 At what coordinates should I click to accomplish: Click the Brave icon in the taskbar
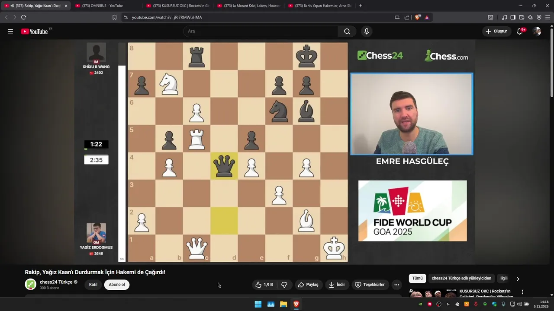point(296,304)
